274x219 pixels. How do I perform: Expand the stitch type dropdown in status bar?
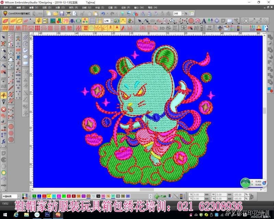pyautogui.click(x=18, y=196)
